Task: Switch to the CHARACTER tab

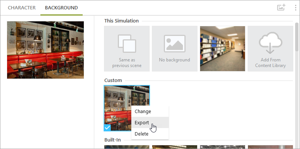Action: (x=22, y=7)
